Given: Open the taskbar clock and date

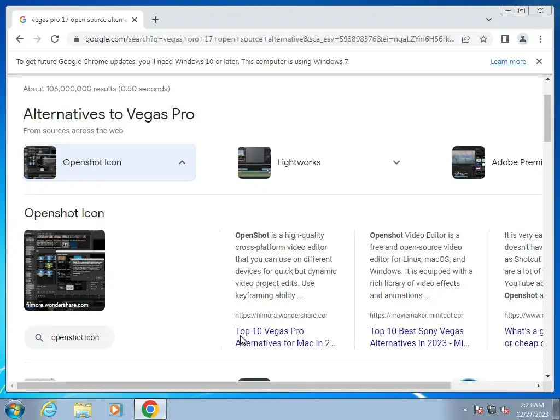Looking at the screenshot, I should point(532,410).
